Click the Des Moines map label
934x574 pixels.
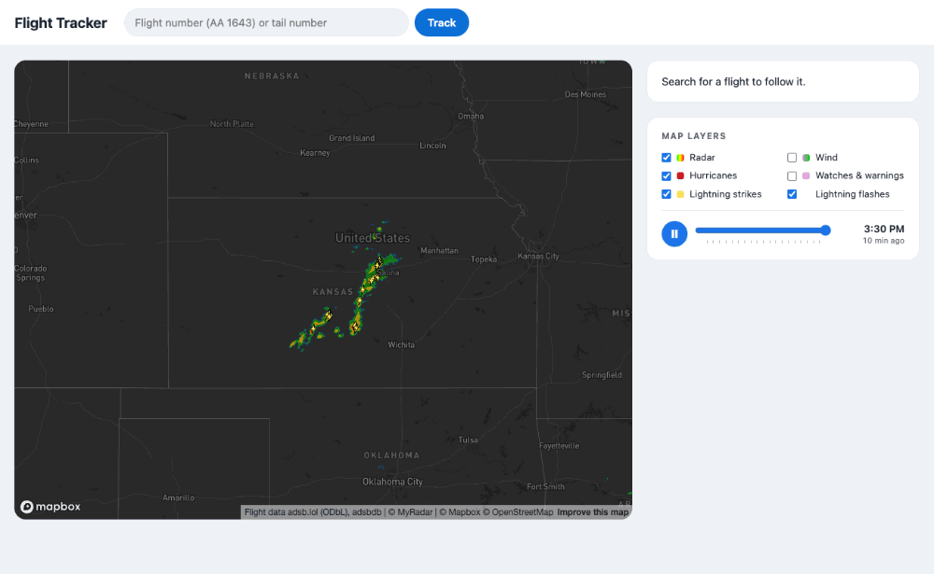(586, 94)
